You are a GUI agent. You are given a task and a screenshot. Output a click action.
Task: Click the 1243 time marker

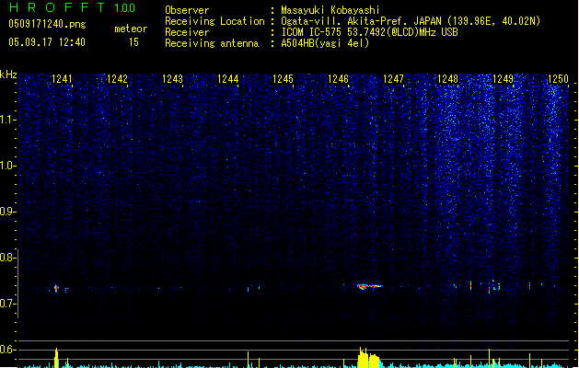pos(172,79)
